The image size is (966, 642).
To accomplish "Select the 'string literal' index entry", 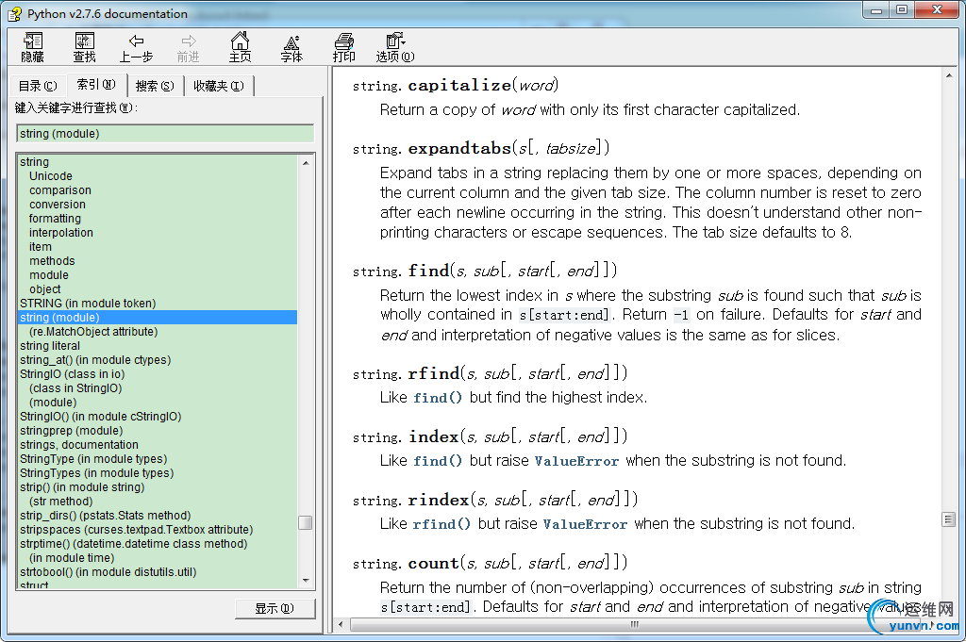I will pos(50,346).
